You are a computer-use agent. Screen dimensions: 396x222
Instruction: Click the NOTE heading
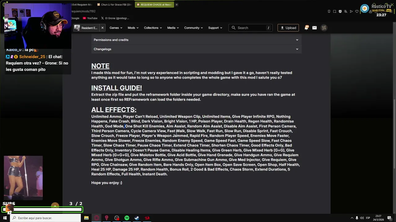click(x=100, y=66)
